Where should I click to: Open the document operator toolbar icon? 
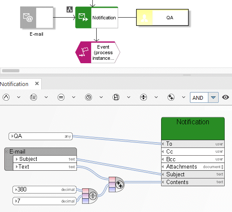pyautogui.click(x=116, y=98)
